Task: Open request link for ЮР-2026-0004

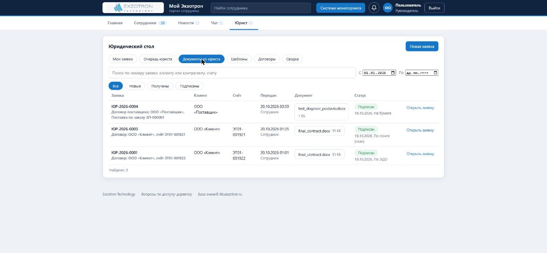Action: pos(420,108)
